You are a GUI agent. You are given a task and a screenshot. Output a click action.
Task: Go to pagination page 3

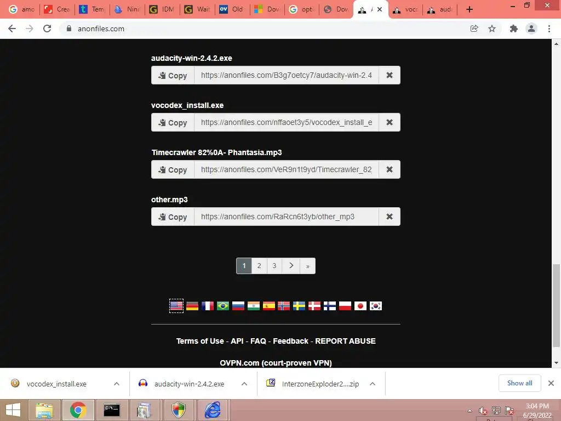point(274,266)
